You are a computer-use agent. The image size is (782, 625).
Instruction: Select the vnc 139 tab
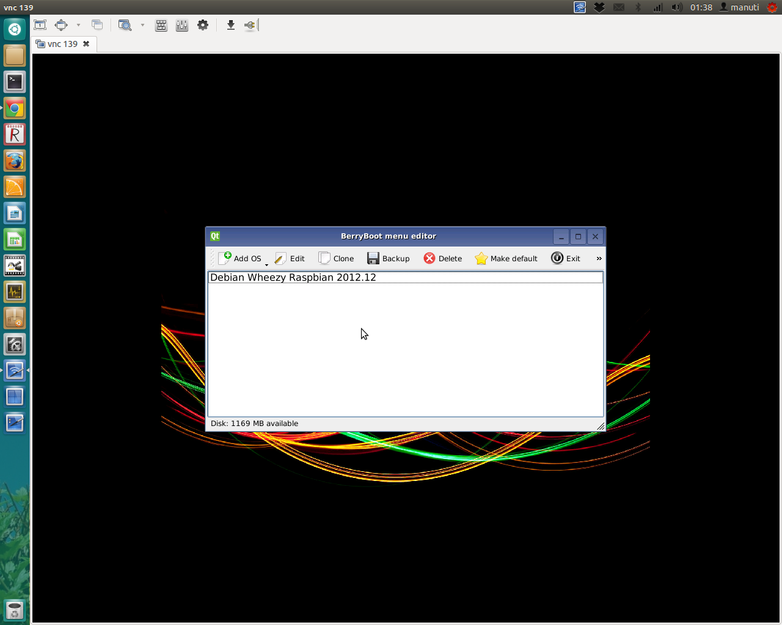[x=62, y=44]
